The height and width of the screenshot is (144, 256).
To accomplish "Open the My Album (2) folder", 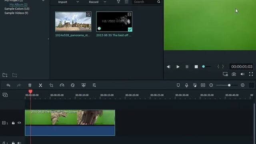I will (x=18, y=4).
